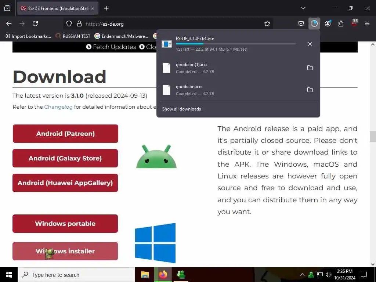
Task: Open the Changelog link
Action: (58, 107)
